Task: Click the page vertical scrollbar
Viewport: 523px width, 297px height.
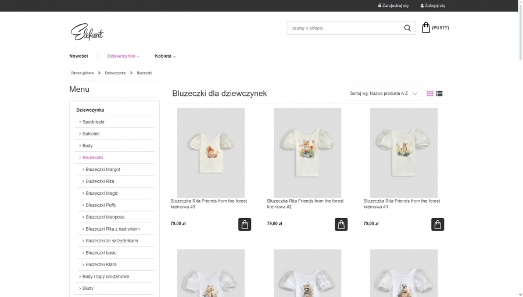Action: [521, 32]
